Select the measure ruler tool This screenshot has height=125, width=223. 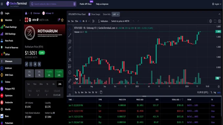tap(70, 81)
